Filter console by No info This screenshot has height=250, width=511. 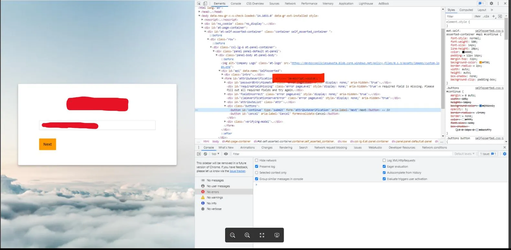point(224,203)
